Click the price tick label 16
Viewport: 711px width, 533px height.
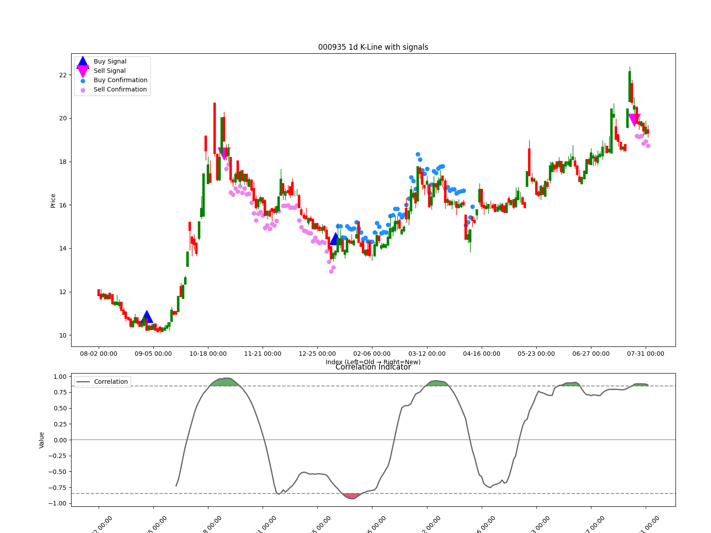pyautogui.click(x=63, y=205)
